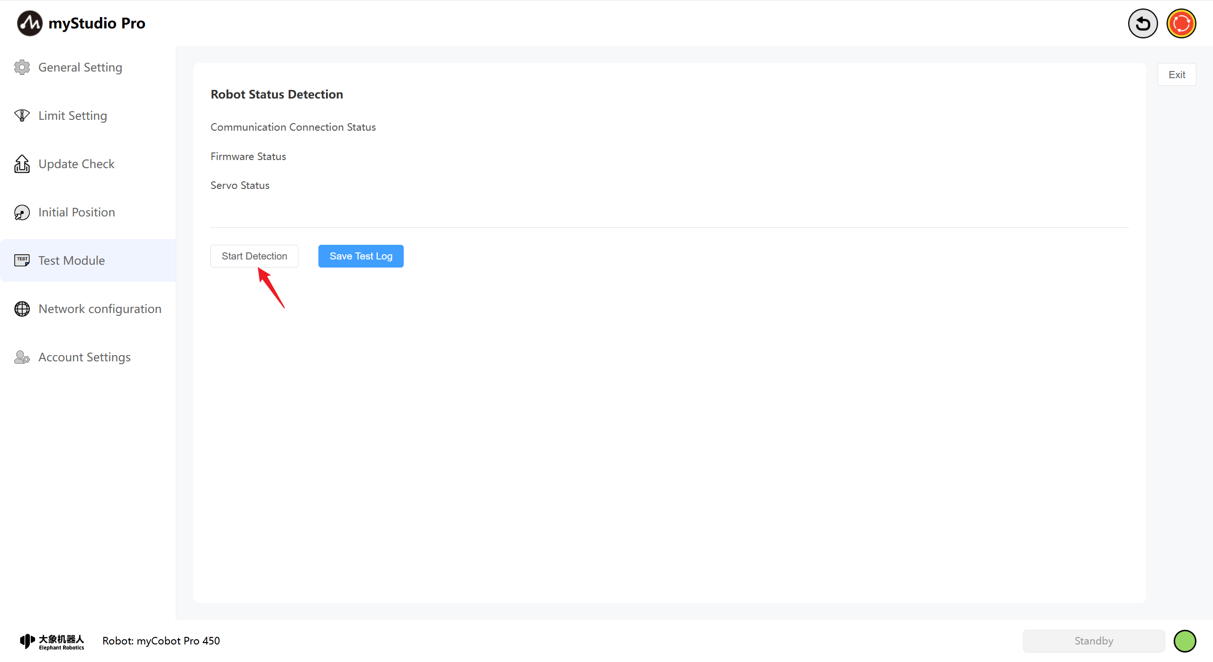Click the General Setting gear icon
The image size is (1213, 662).
pos(22,67)
